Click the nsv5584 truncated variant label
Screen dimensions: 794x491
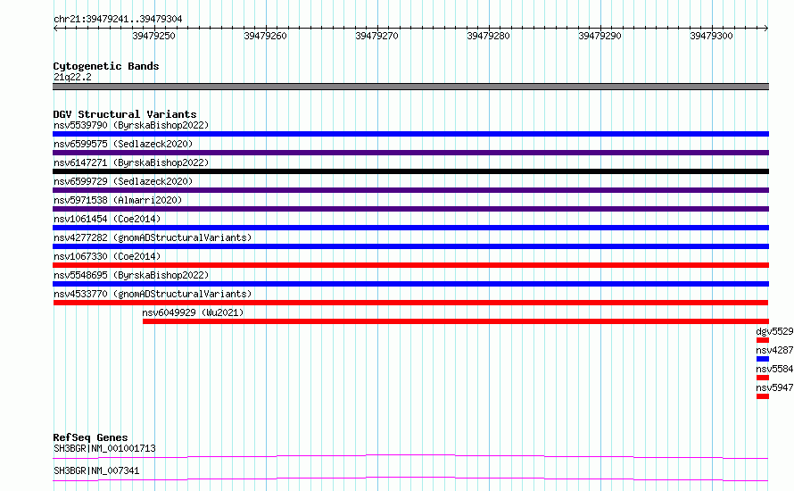(x=774, y=369)
